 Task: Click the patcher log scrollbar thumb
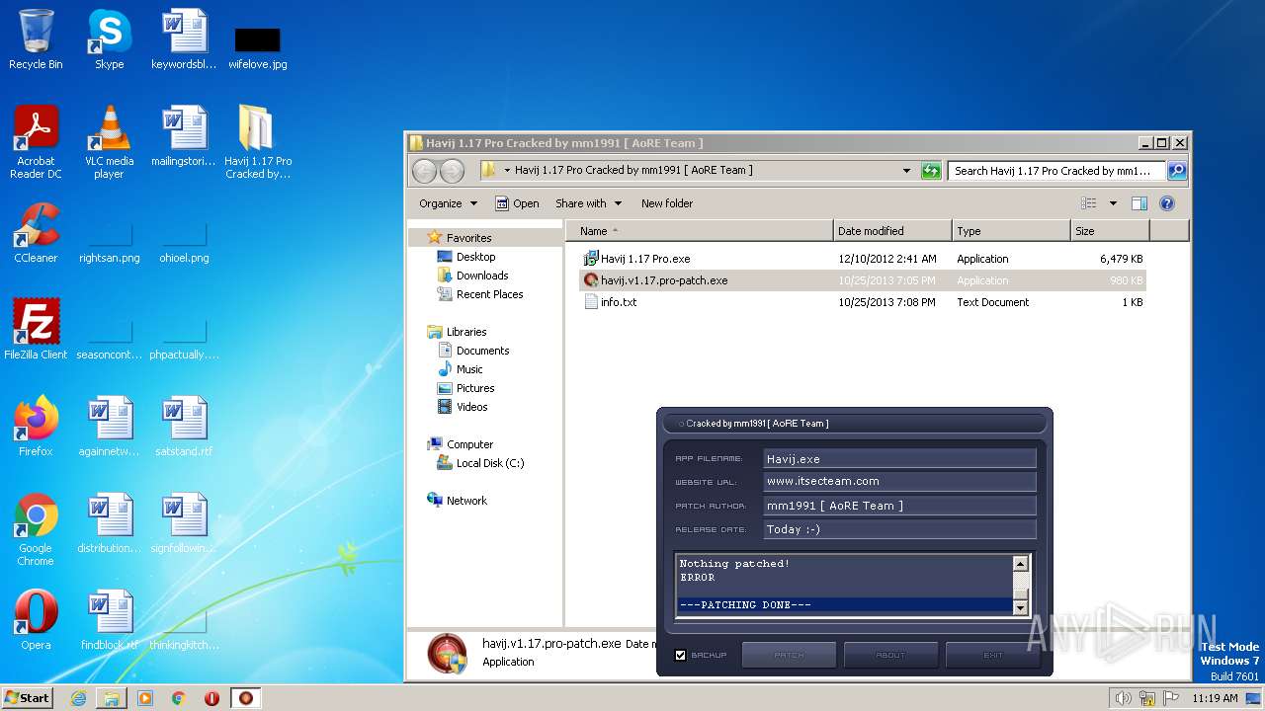point(1020,594)
